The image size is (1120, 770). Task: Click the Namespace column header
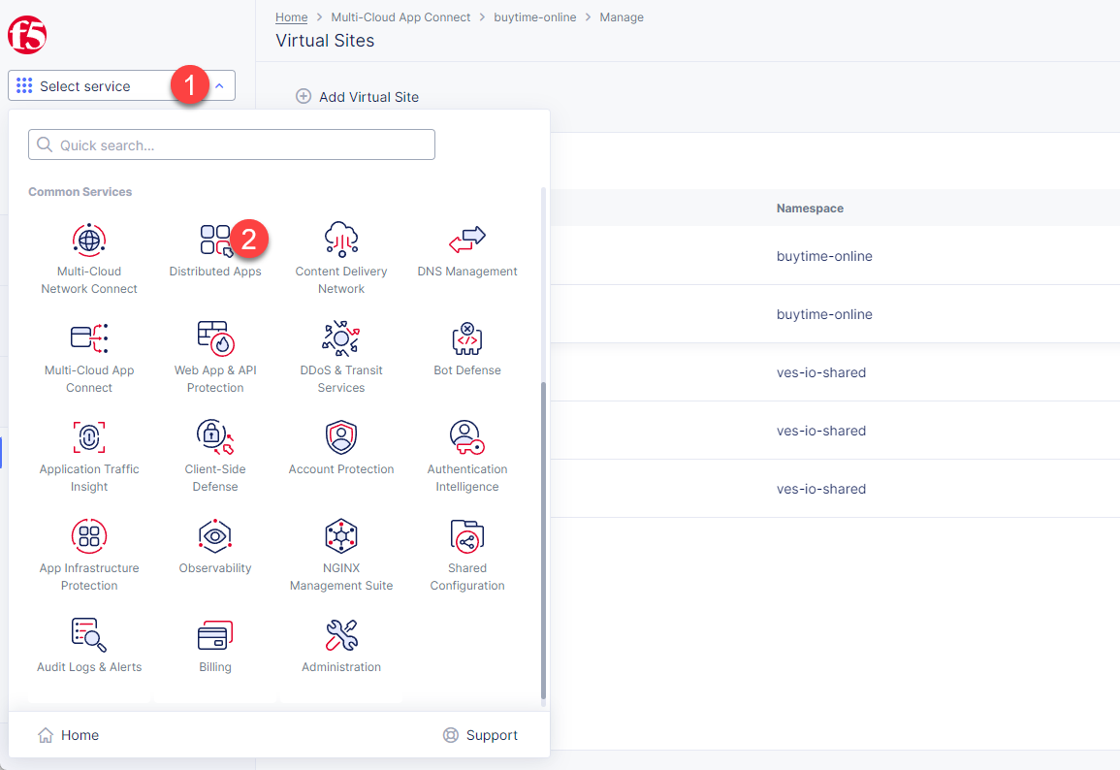810,209
